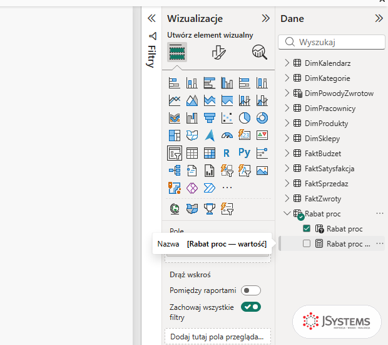Open the build visual tab
This screenshot has height=345, width=388.
point(177,52)
